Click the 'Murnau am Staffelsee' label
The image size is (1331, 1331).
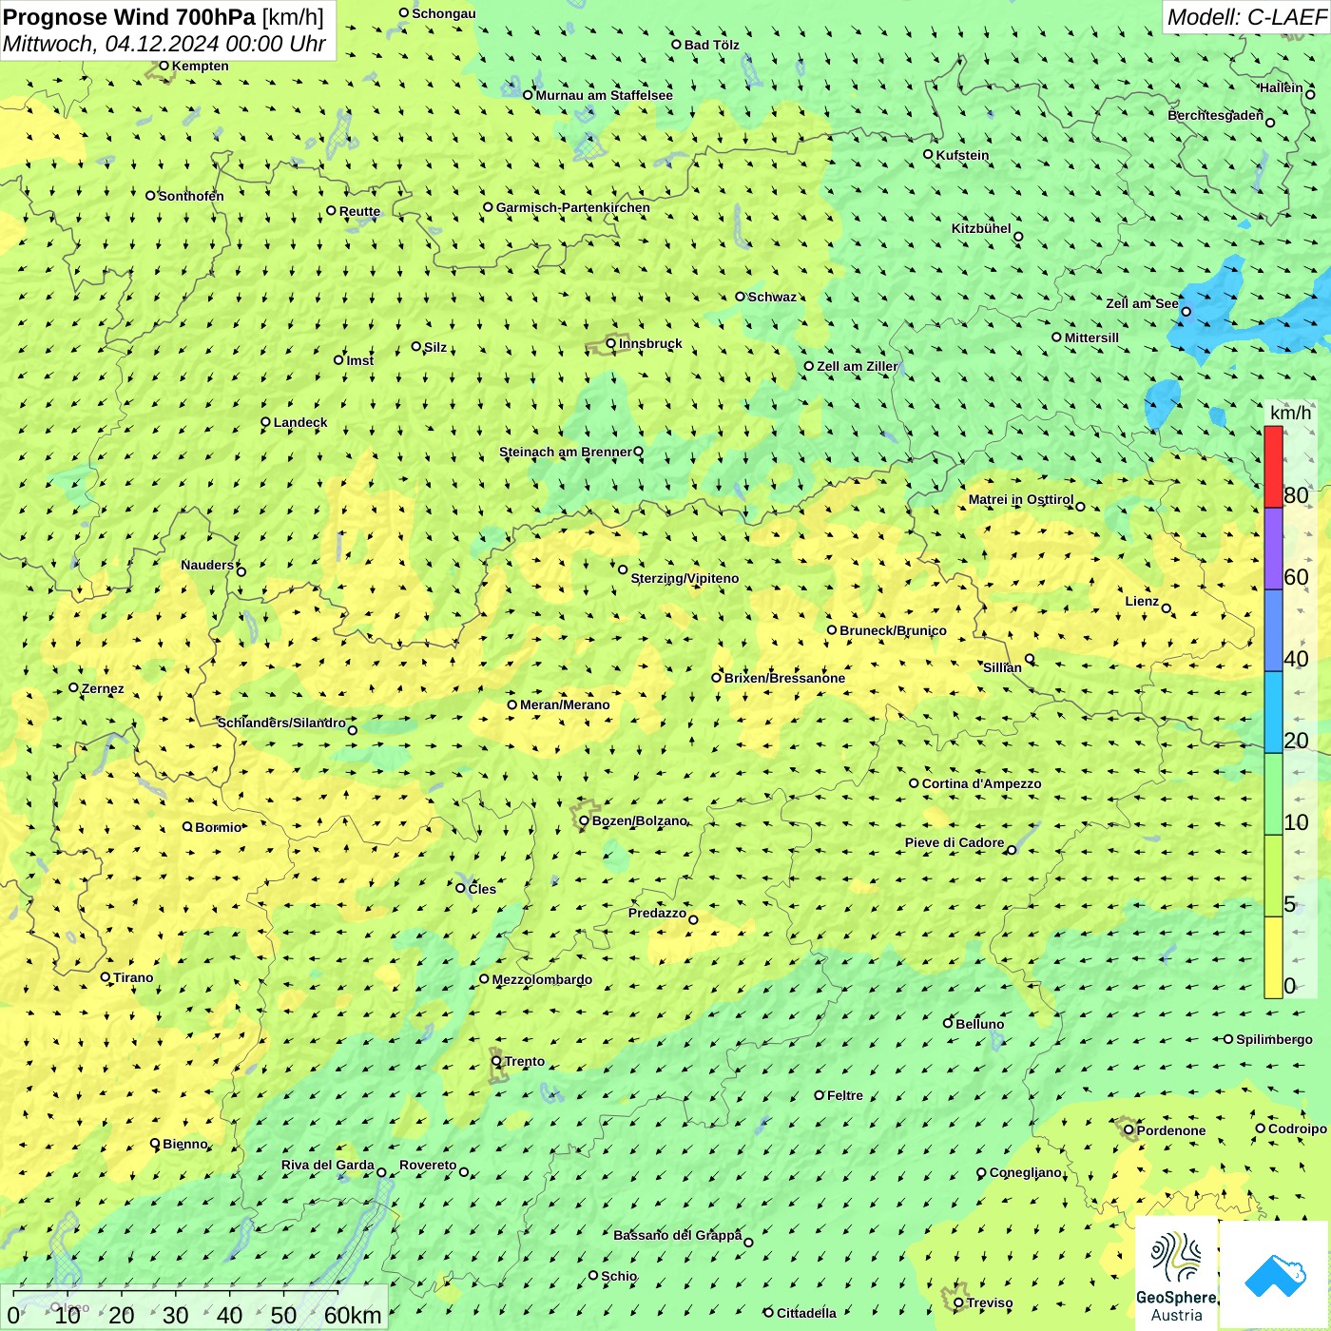pyautogui.click(x=604, y=95)
